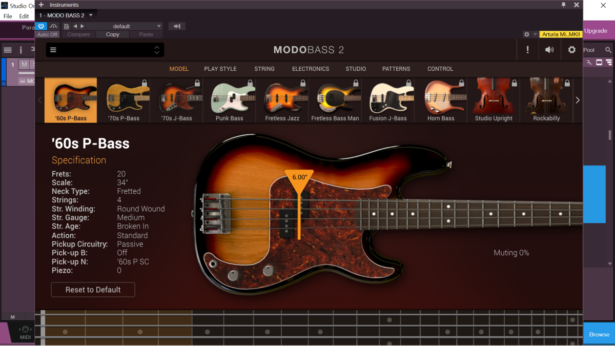Click the Reset to Default button
This screenshot has width=615, height=346.
[x=93, y=290]
